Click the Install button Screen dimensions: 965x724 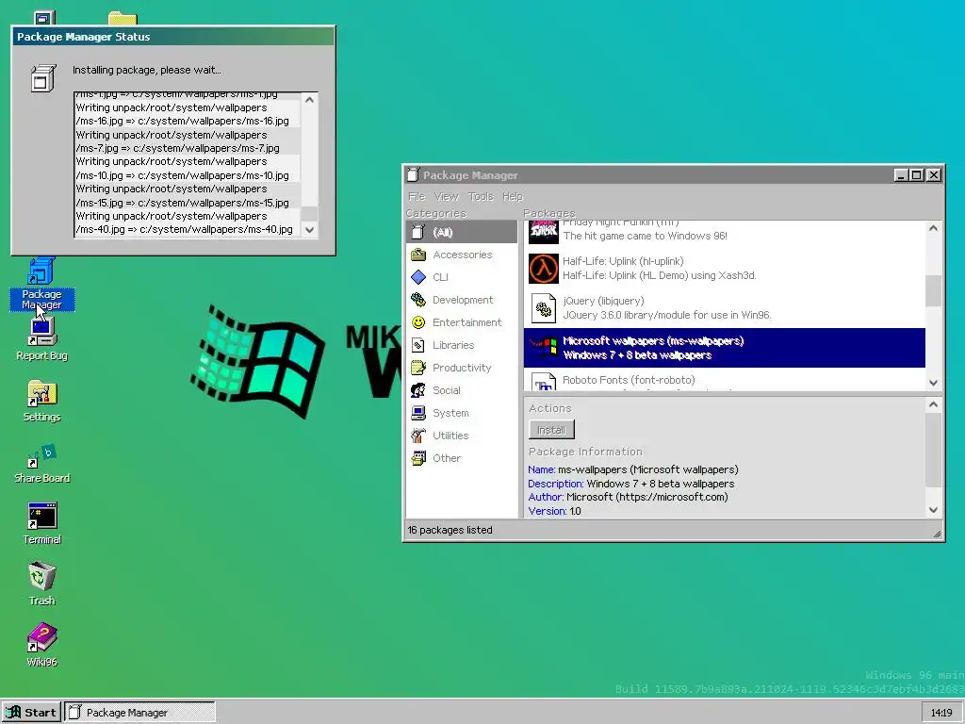[x=551, y=430]
